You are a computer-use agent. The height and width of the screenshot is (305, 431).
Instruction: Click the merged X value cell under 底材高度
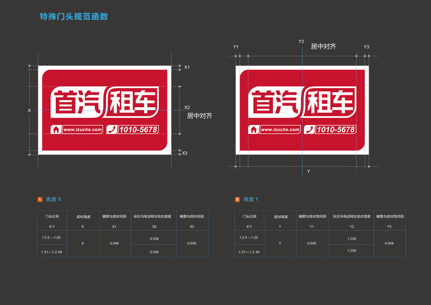pos(83,243)
